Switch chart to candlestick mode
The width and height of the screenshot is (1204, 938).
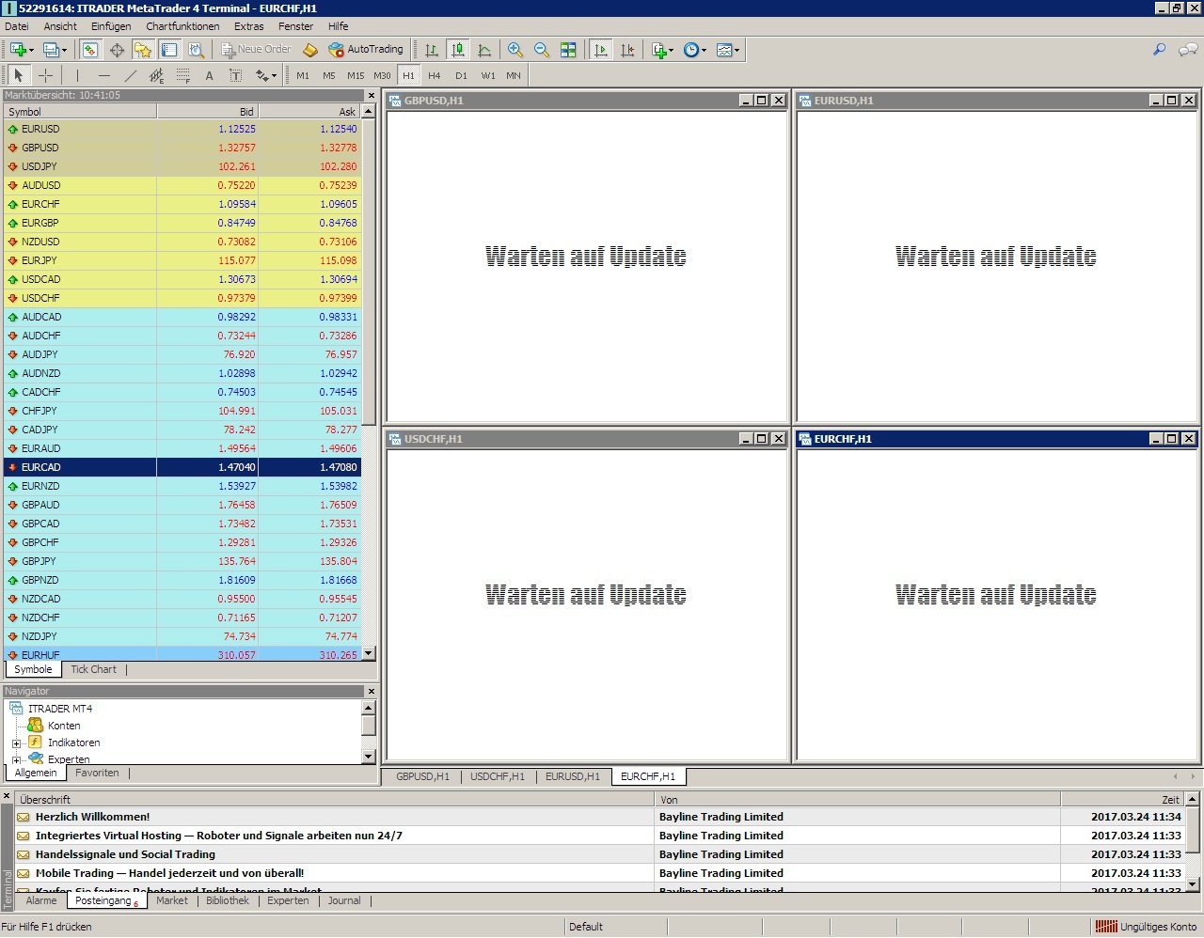point(458,50)
